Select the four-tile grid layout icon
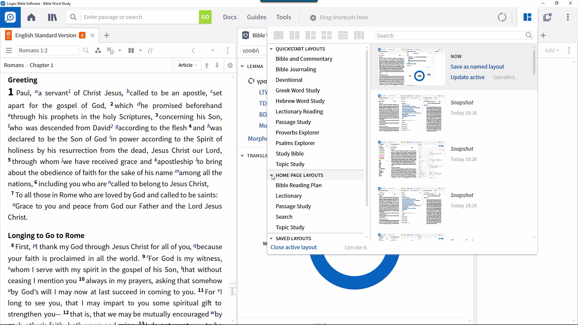The height and width of the screenshot is (325, 578). click(327, 36)
